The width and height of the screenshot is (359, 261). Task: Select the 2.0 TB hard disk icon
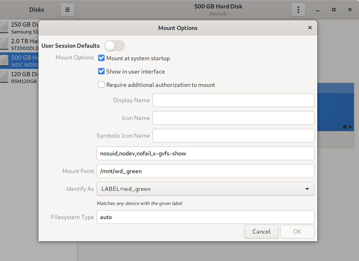pos(4,44)
